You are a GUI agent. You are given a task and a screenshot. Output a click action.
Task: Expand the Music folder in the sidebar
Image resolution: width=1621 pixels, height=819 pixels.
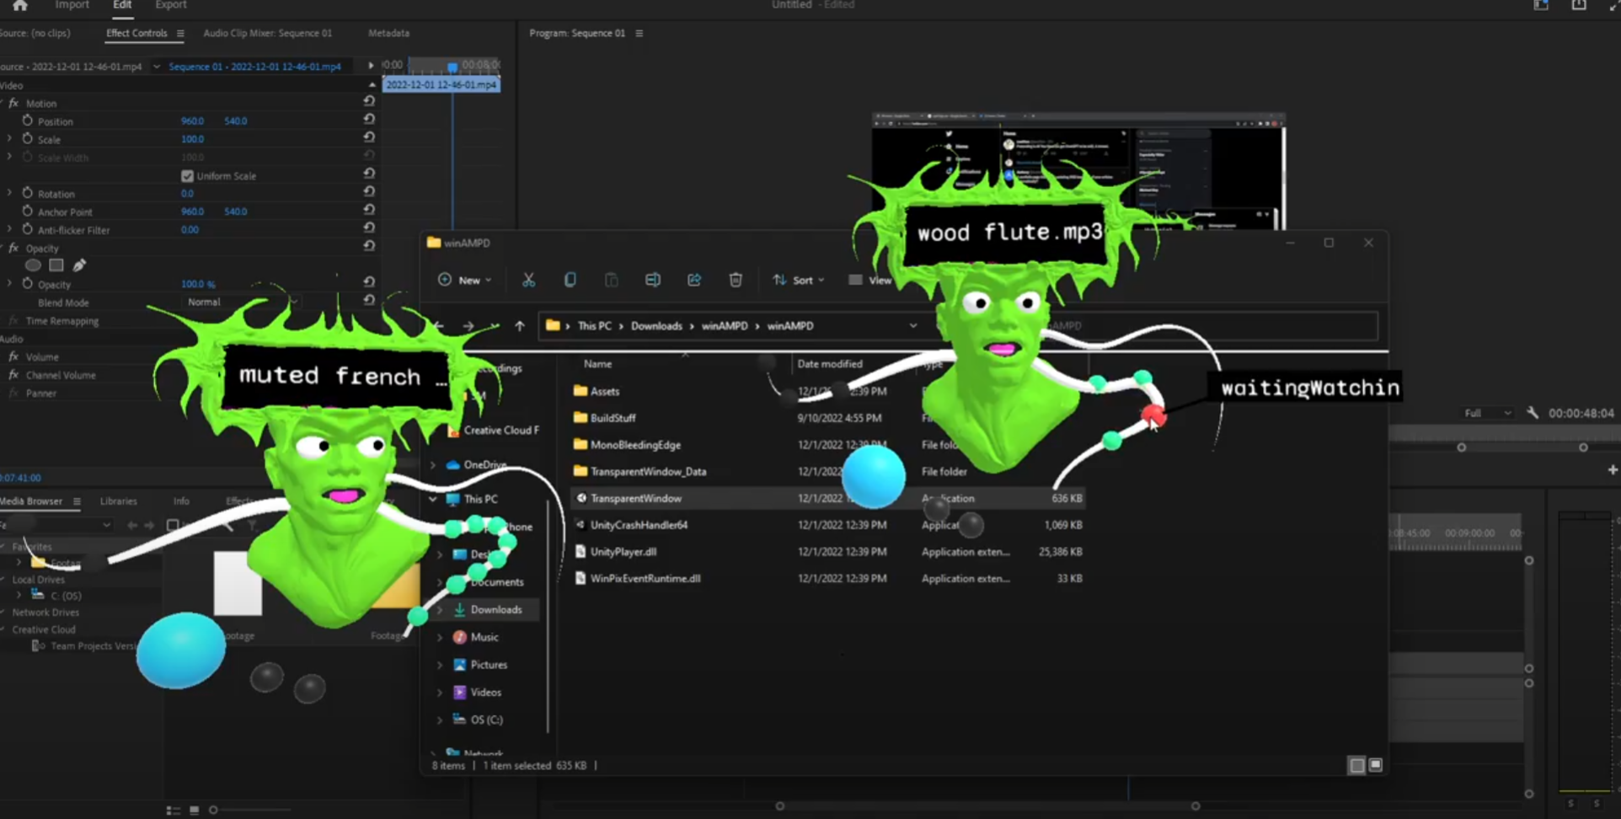coord(440,638)
